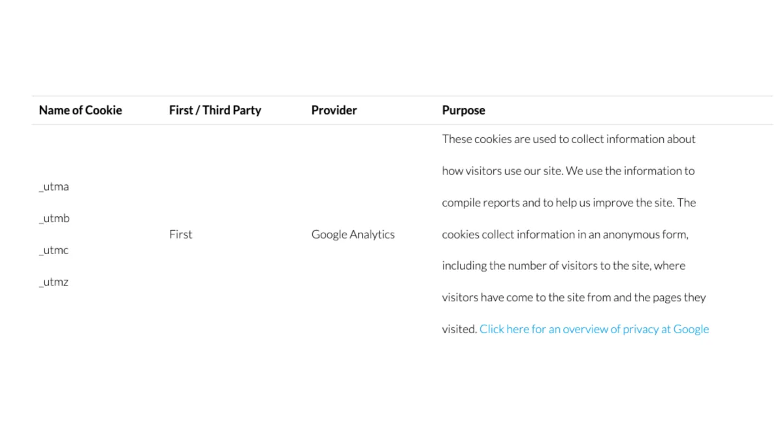The image size is (784, 441).
Task: Click the line 'including the number of visitors'
Action: tap(564, 266)
